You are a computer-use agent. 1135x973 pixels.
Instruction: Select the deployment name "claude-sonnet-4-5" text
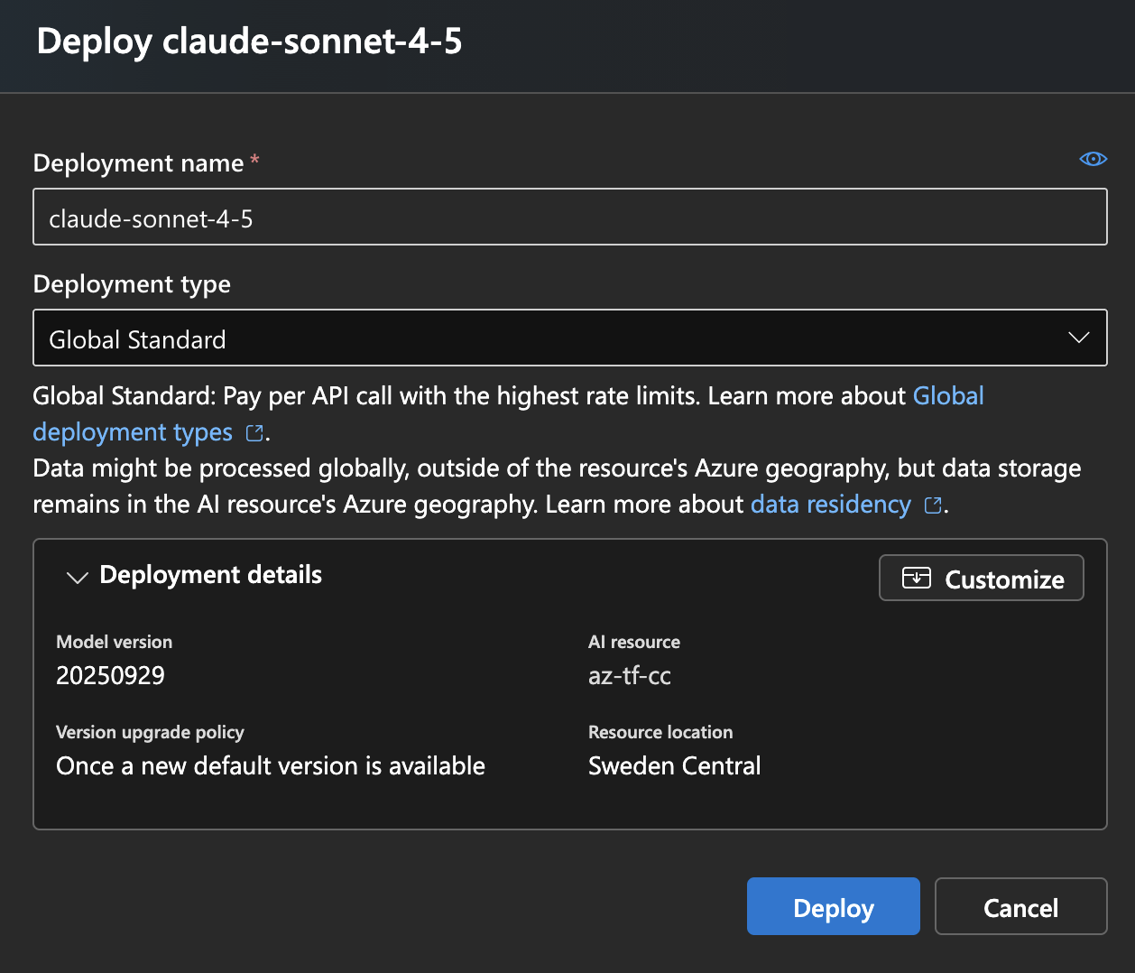coord(152,218)
